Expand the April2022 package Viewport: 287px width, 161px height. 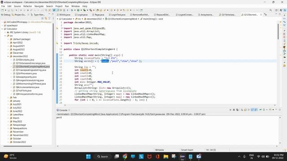[8, 42]
